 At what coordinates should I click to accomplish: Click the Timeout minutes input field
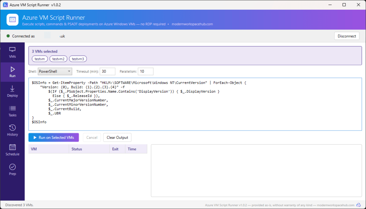[x=107, y=71]
